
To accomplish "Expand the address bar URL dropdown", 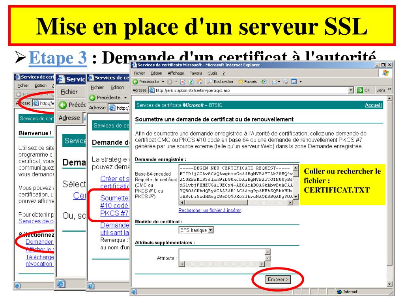I will pyautogui.click(x=351, y=90).
